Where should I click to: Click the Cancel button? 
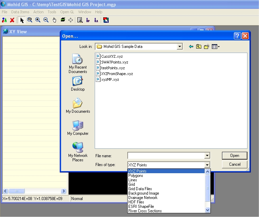pos(235,164)
